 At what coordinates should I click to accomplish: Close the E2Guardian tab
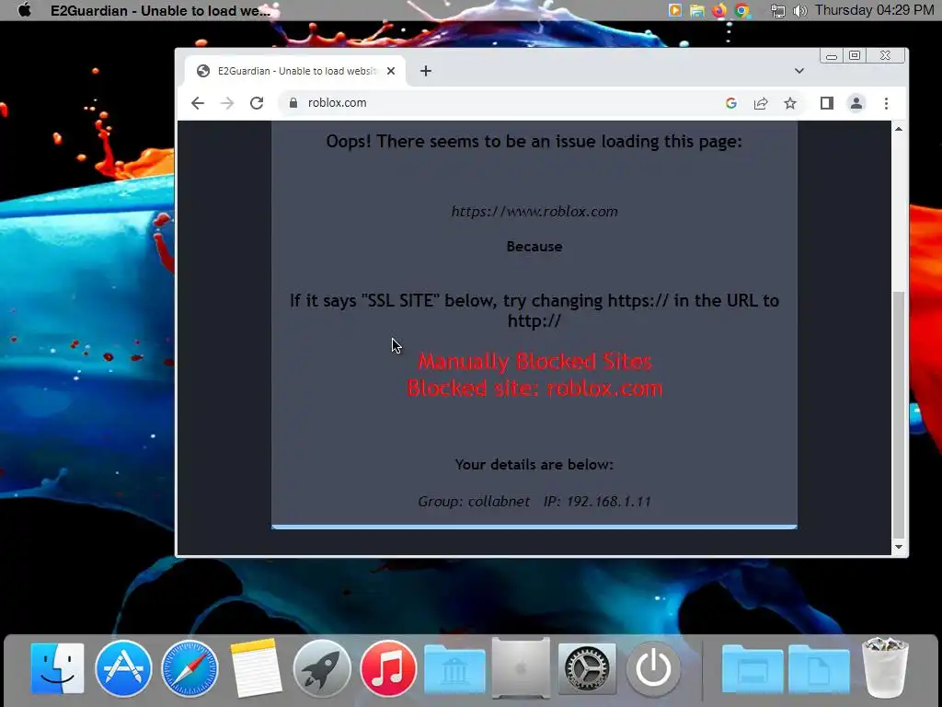coord(391,71)
